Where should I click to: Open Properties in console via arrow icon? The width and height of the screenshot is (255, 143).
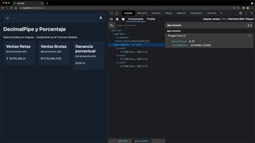click(x=184, y=36)
